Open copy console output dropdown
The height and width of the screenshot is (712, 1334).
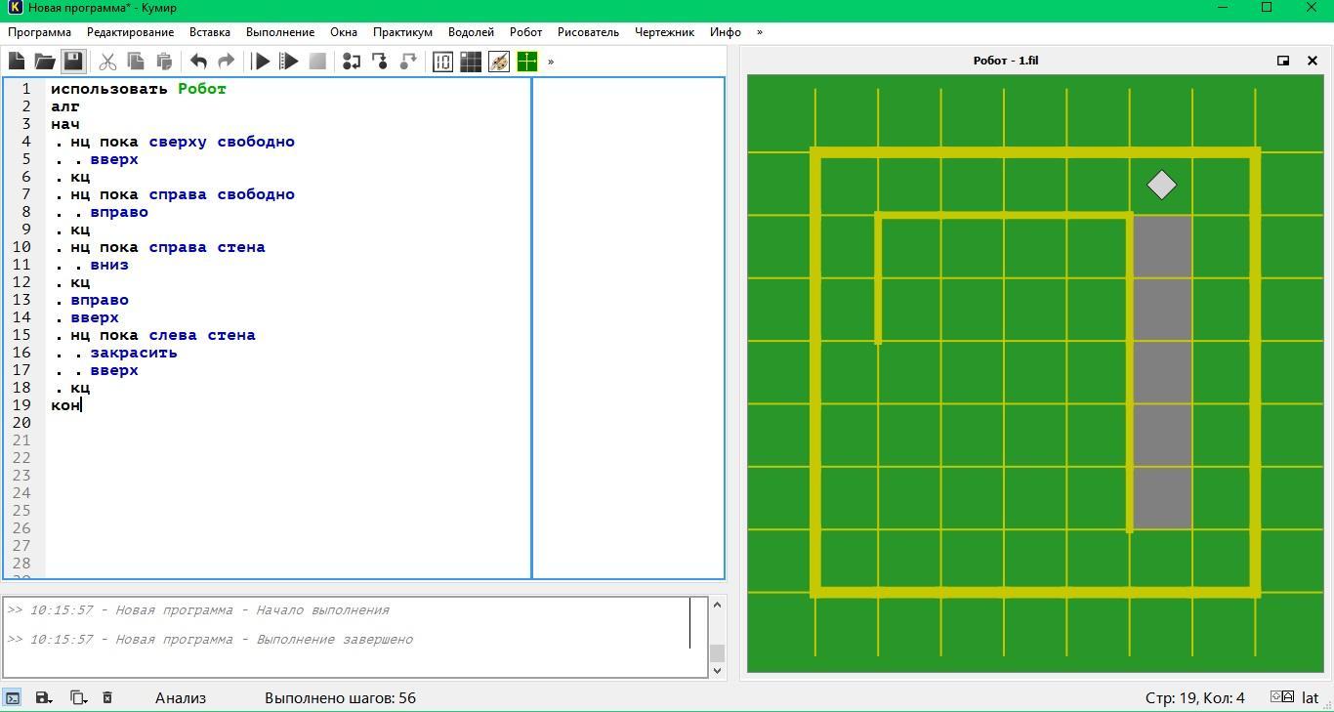pyautogui.click(x=78, y=697)
